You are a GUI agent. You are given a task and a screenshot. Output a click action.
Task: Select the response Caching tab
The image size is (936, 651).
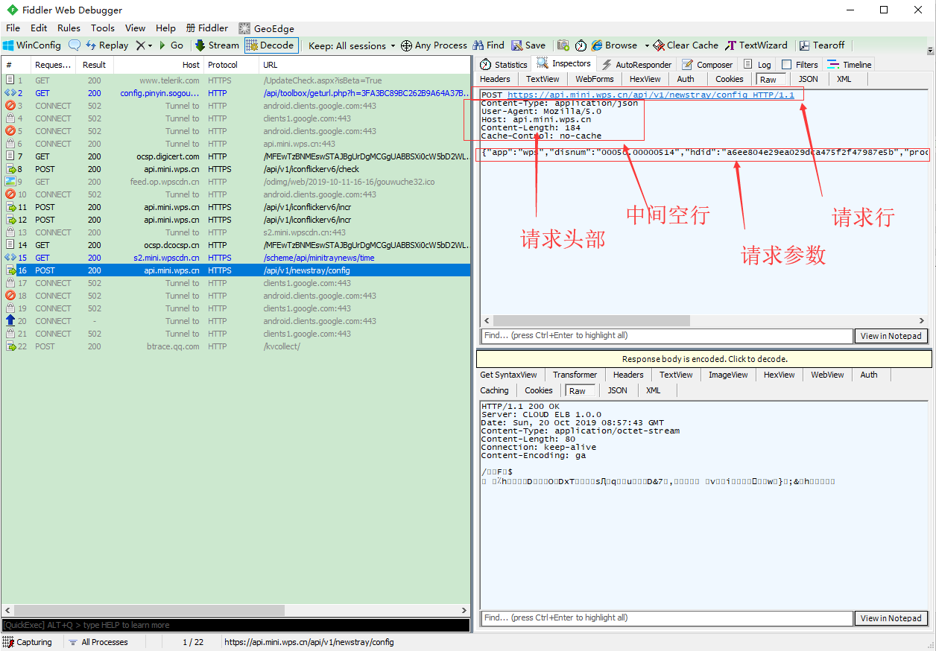[x=495, y=390]
